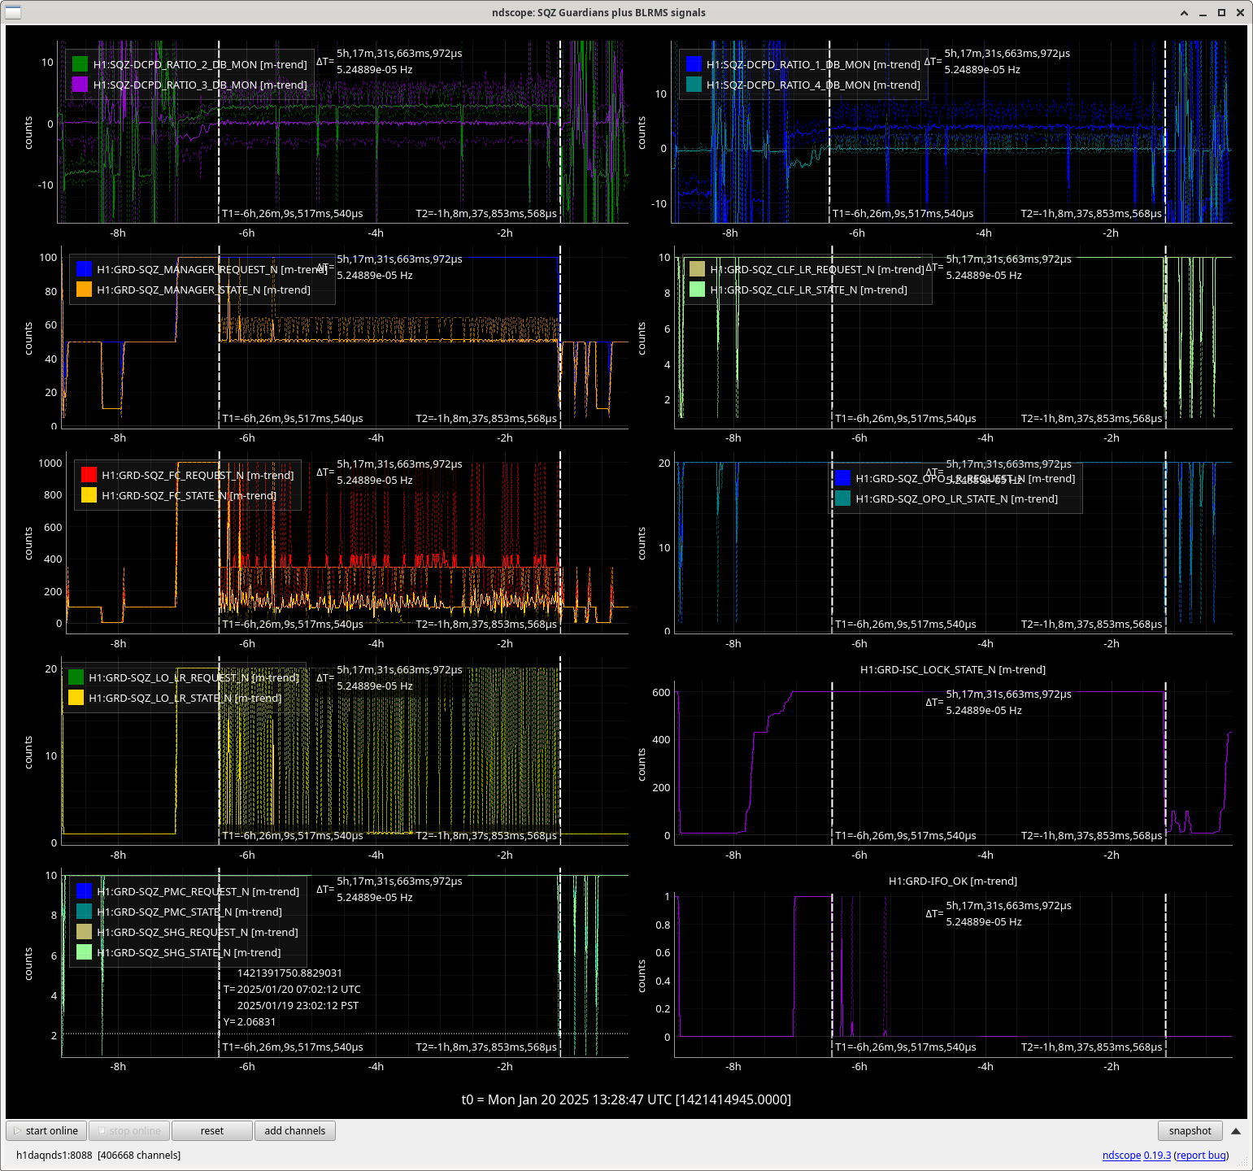Click purple swatch for SQZ-DCPD_RATIO_3_DB_MON
The height and width of the screenshot is (1171, 1253).
pyautogui.click(x=80, y=85)
